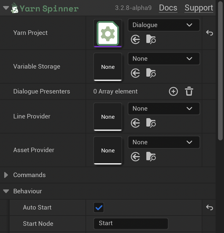Click the Start Node property label

point(38,224)
